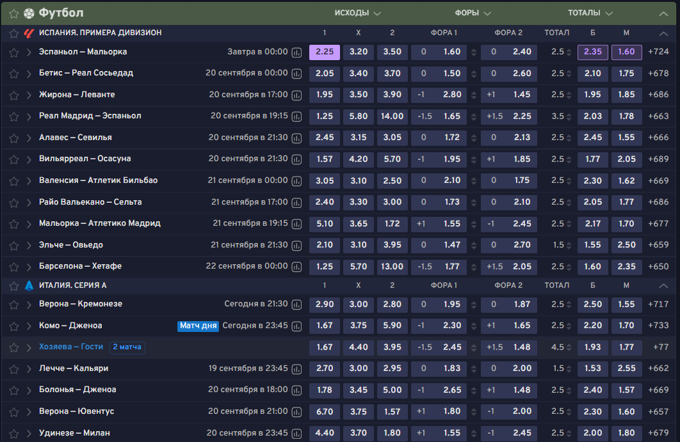The width and height of the screenshot is (680, 442).
Task: Select Фора 1 odds 2.30 for Комо
Action: [x=439, y=326]
